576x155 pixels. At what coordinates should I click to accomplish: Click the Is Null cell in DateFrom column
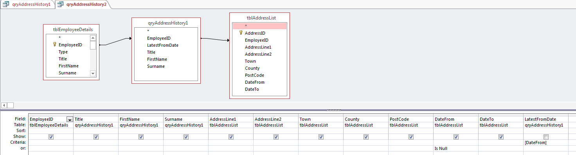(x=455, y=148)
